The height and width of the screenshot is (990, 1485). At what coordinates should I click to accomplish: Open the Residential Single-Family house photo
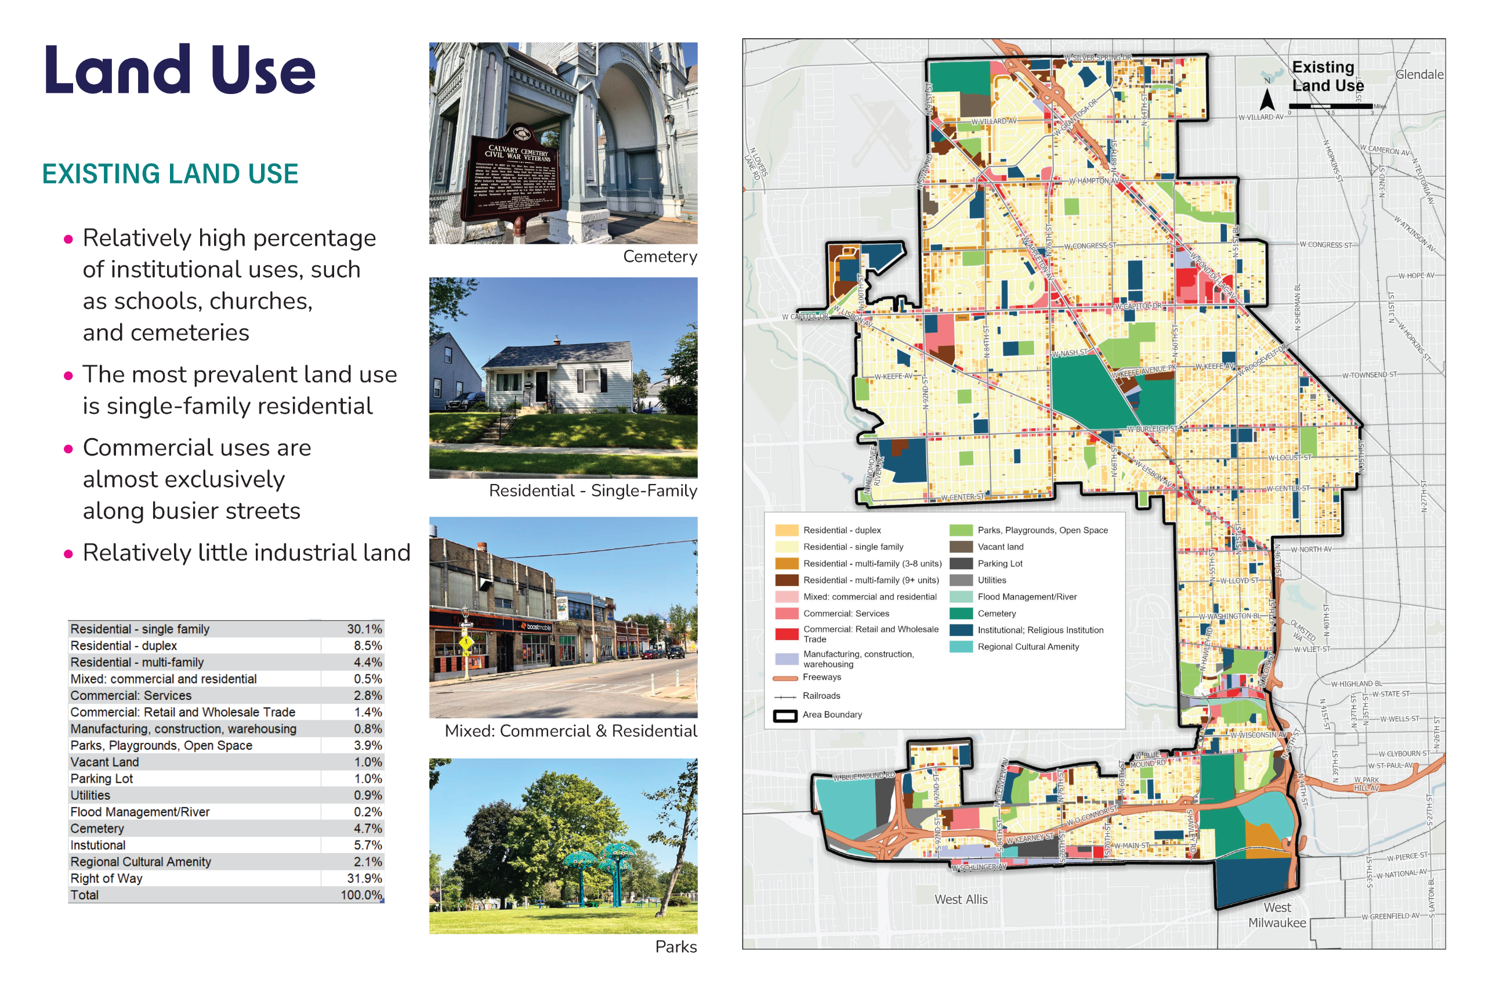563,378
